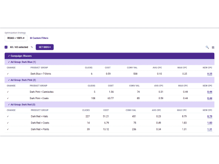Viewport: 219px width, 164px height.
Task: Sort Dark Blue table by CONV VAL header
Action: (x=132, y=67)
